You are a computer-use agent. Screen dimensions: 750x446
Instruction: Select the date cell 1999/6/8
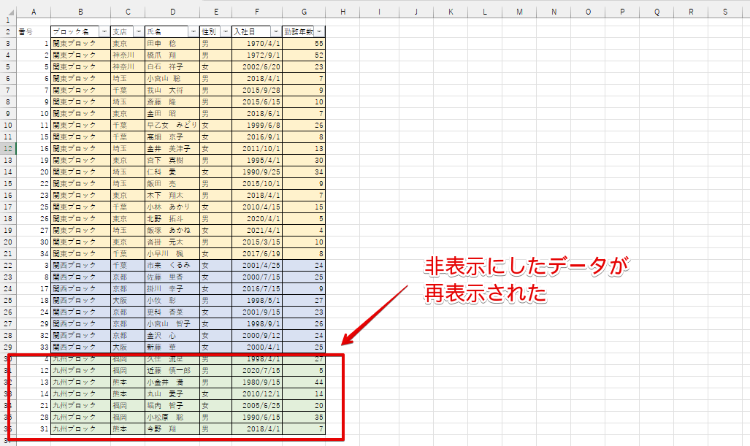click(257, 126)
